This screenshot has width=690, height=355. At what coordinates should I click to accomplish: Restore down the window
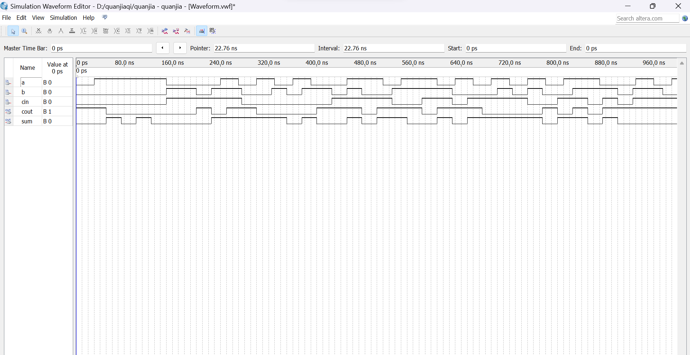(653, 6)
